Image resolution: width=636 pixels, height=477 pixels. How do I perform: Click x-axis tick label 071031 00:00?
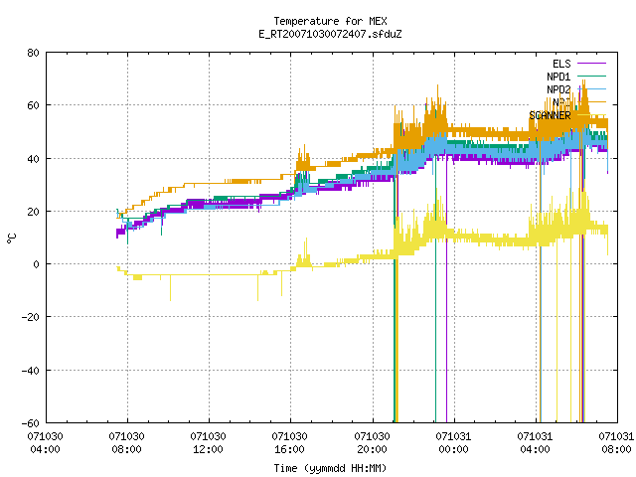tap(453, 443)
